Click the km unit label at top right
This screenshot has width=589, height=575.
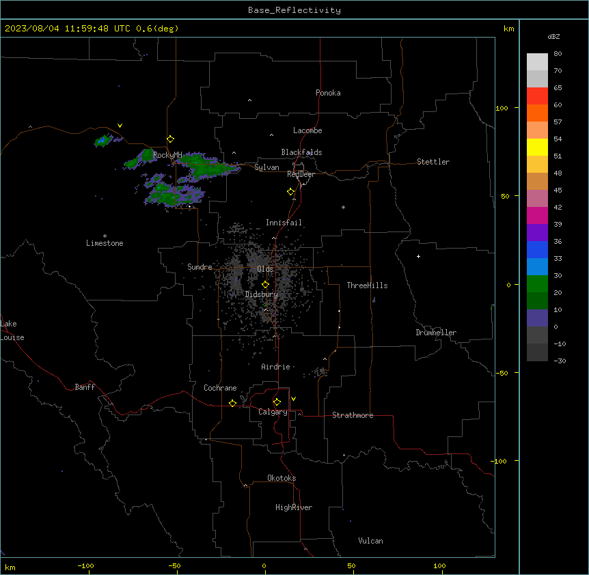508,29
